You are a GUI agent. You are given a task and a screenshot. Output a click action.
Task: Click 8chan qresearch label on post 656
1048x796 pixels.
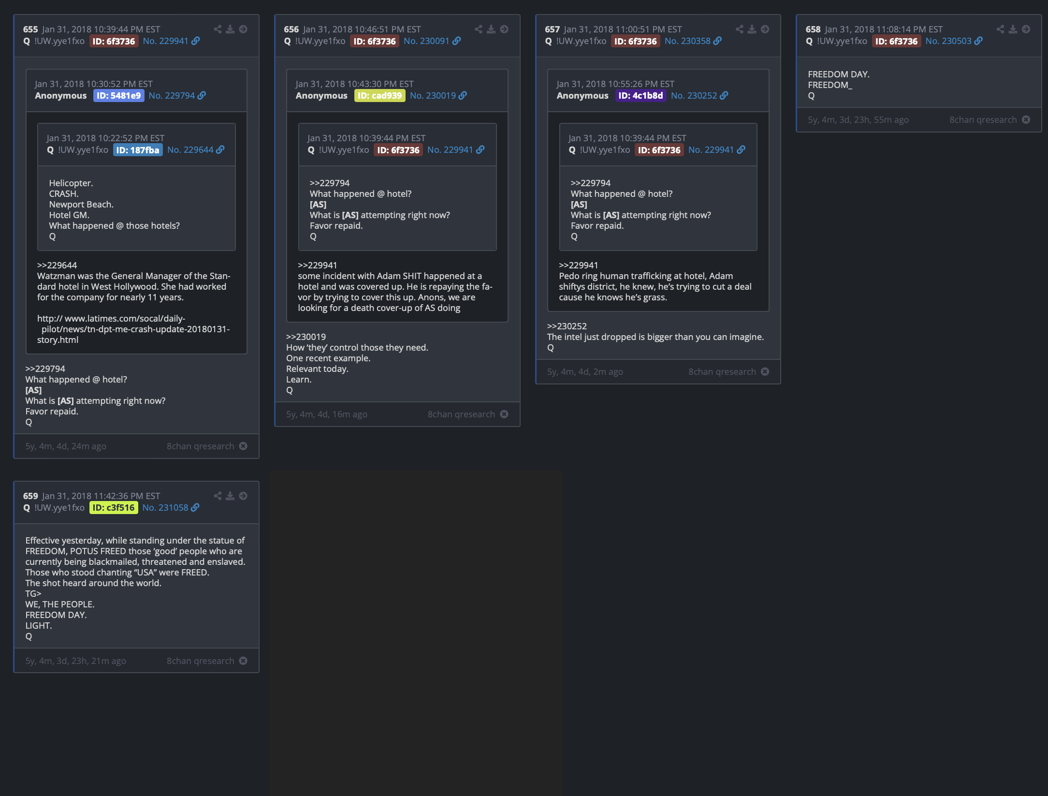(x=461, y=414)
